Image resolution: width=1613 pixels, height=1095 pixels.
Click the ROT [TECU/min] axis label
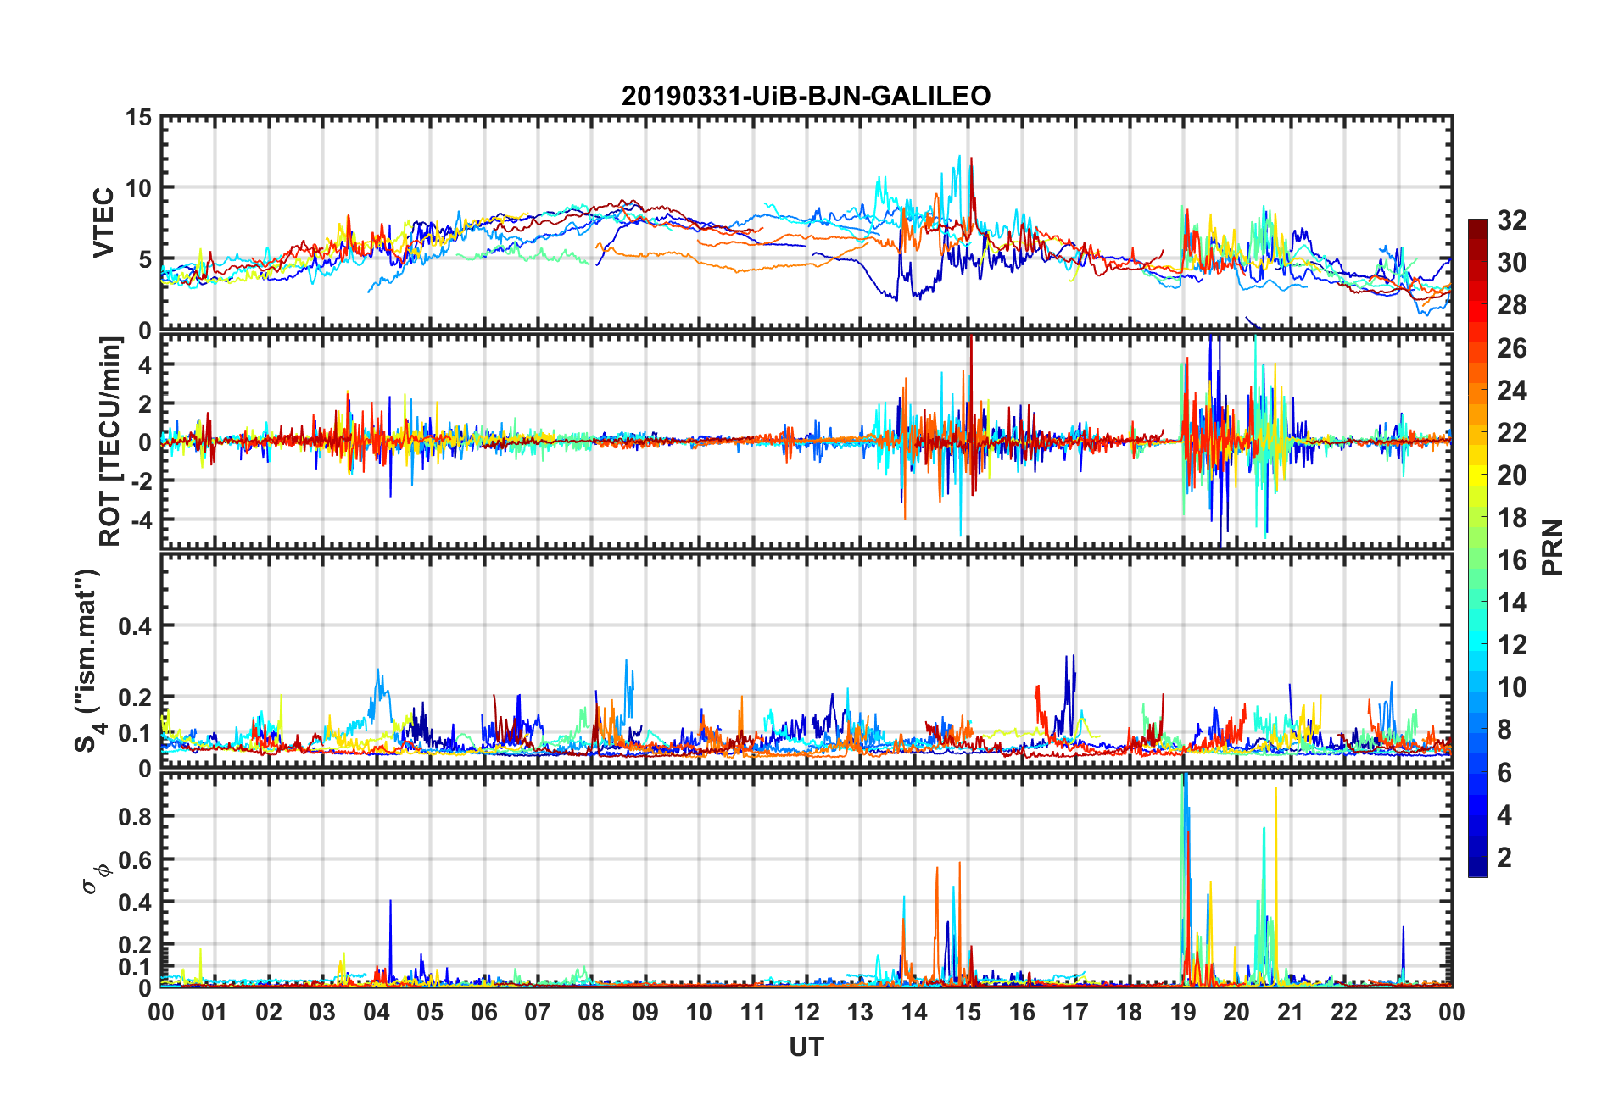point(110,442)
